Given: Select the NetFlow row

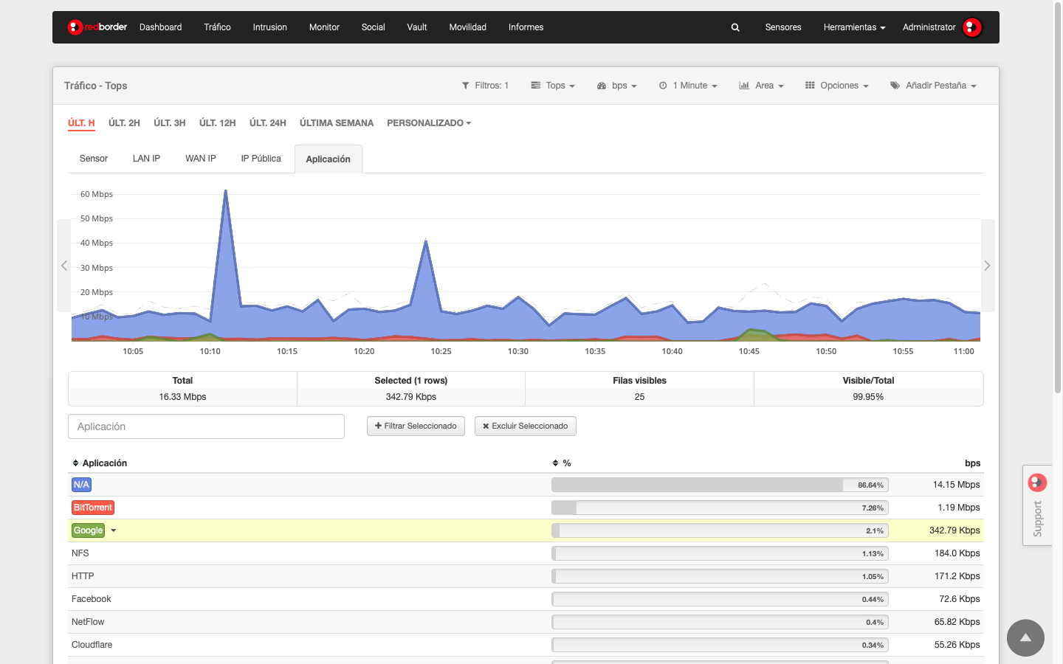Looking at the screenshot, I should [526, 622].
